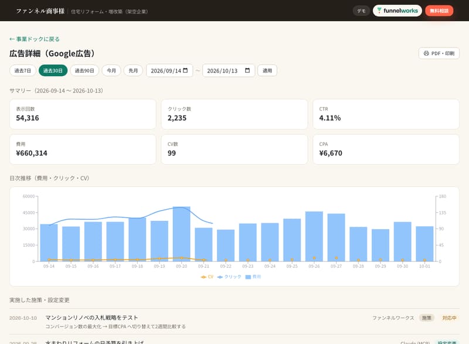
Task: Select the 過去30日 date range
Action: pos(53,70)
